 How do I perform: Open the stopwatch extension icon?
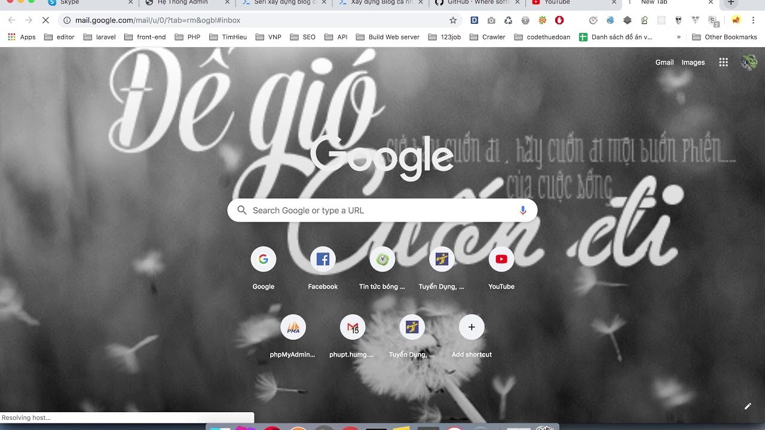tap(593, 20)
